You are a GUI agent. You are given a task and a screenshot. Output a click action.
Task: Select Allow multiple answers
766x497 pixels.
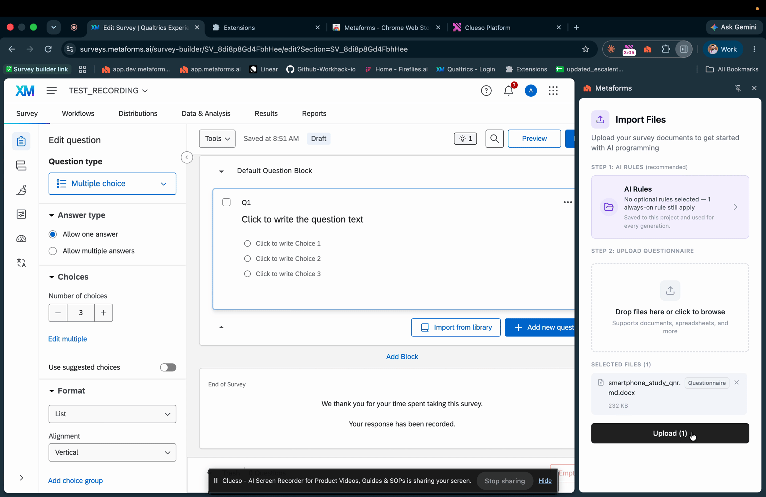[x=53, y=251]
